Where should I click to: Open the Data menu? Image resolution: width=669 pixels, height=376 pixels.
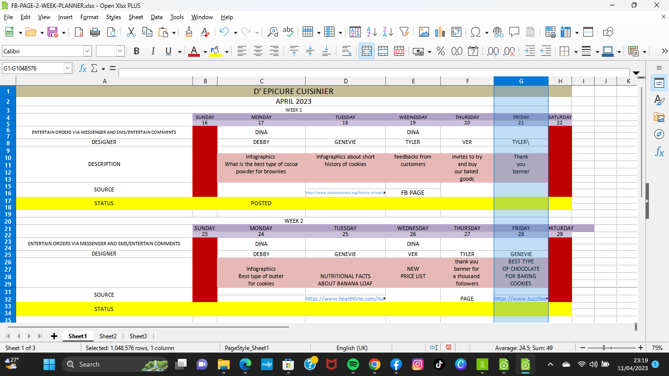(x=156, y=17)
